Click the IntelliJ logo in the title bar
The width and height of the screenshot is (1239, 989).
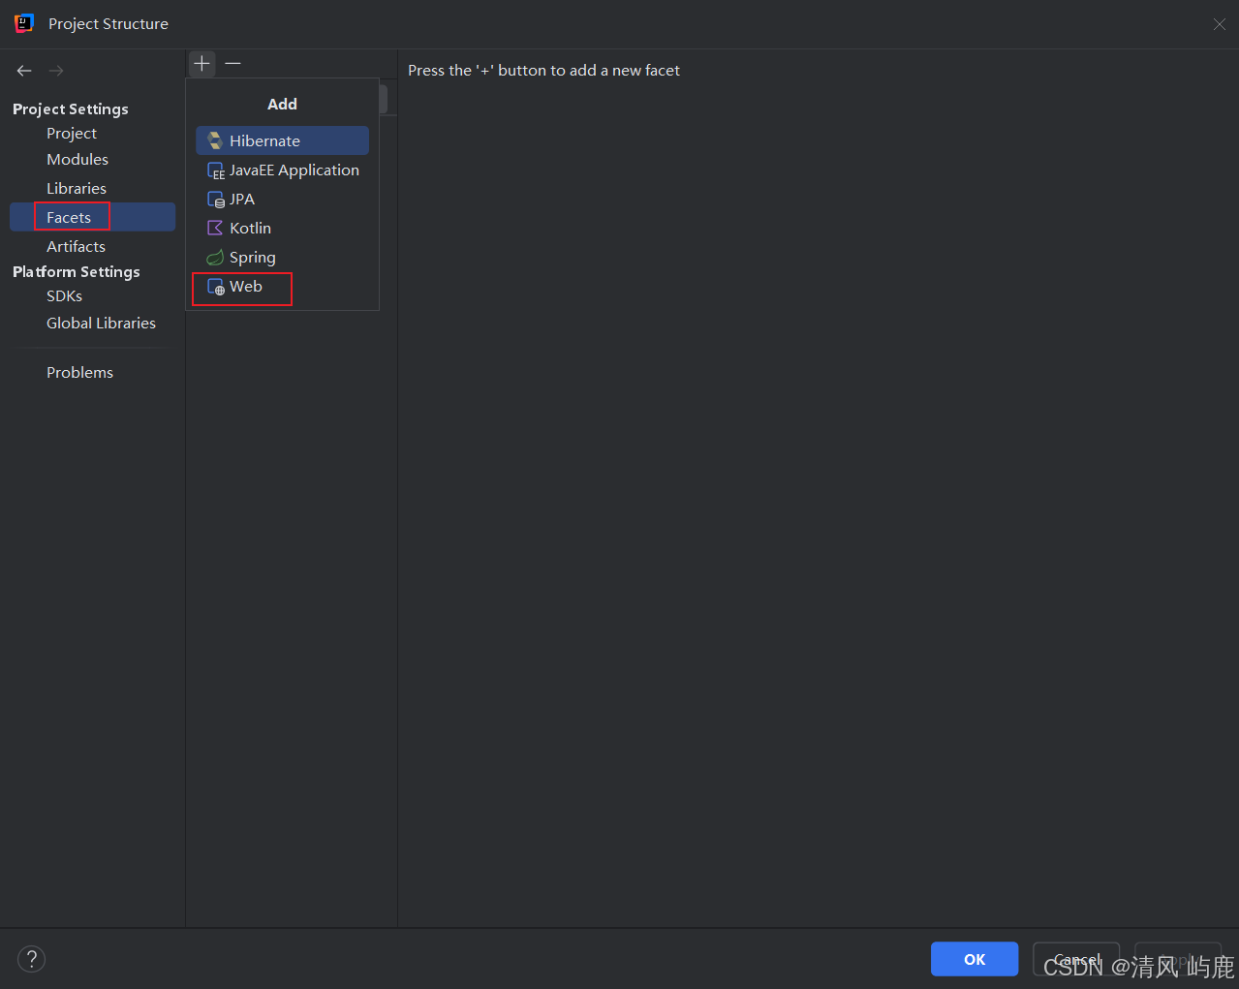pyautogui.click(x=24, y=23)
